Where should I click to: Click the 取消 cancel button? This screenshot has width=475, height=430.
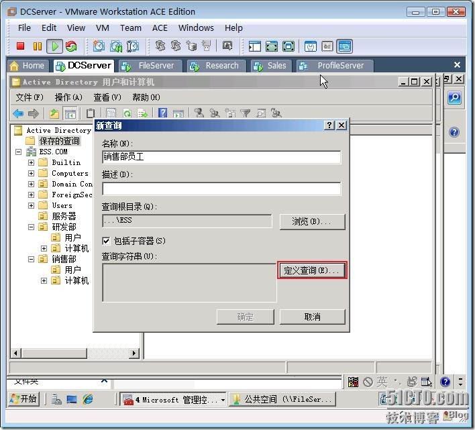coord(312,317)
